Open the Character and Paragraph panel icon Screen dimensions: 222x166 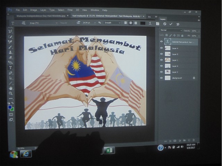click(157, 24)
